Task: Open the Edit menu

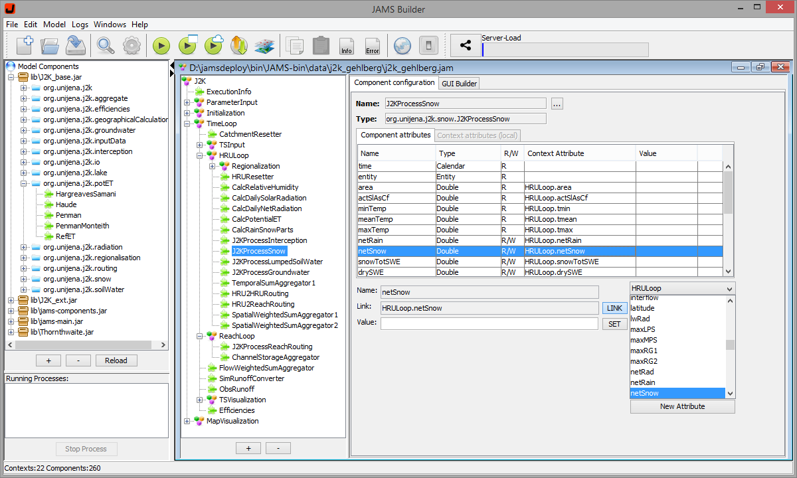Action: coord(31,25)
